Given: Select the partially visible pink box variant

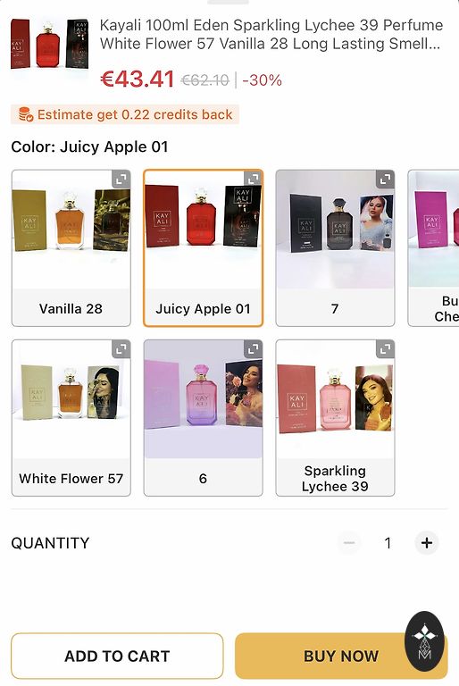Looking at the screenshot, I should [434, 248].
